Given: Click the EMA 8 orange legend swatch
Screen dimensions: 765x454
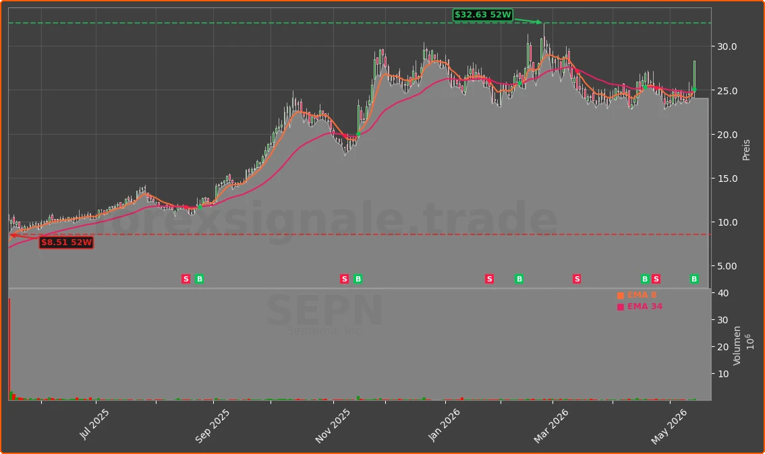Looking at the screenshot, I should [x=621, y=296].
